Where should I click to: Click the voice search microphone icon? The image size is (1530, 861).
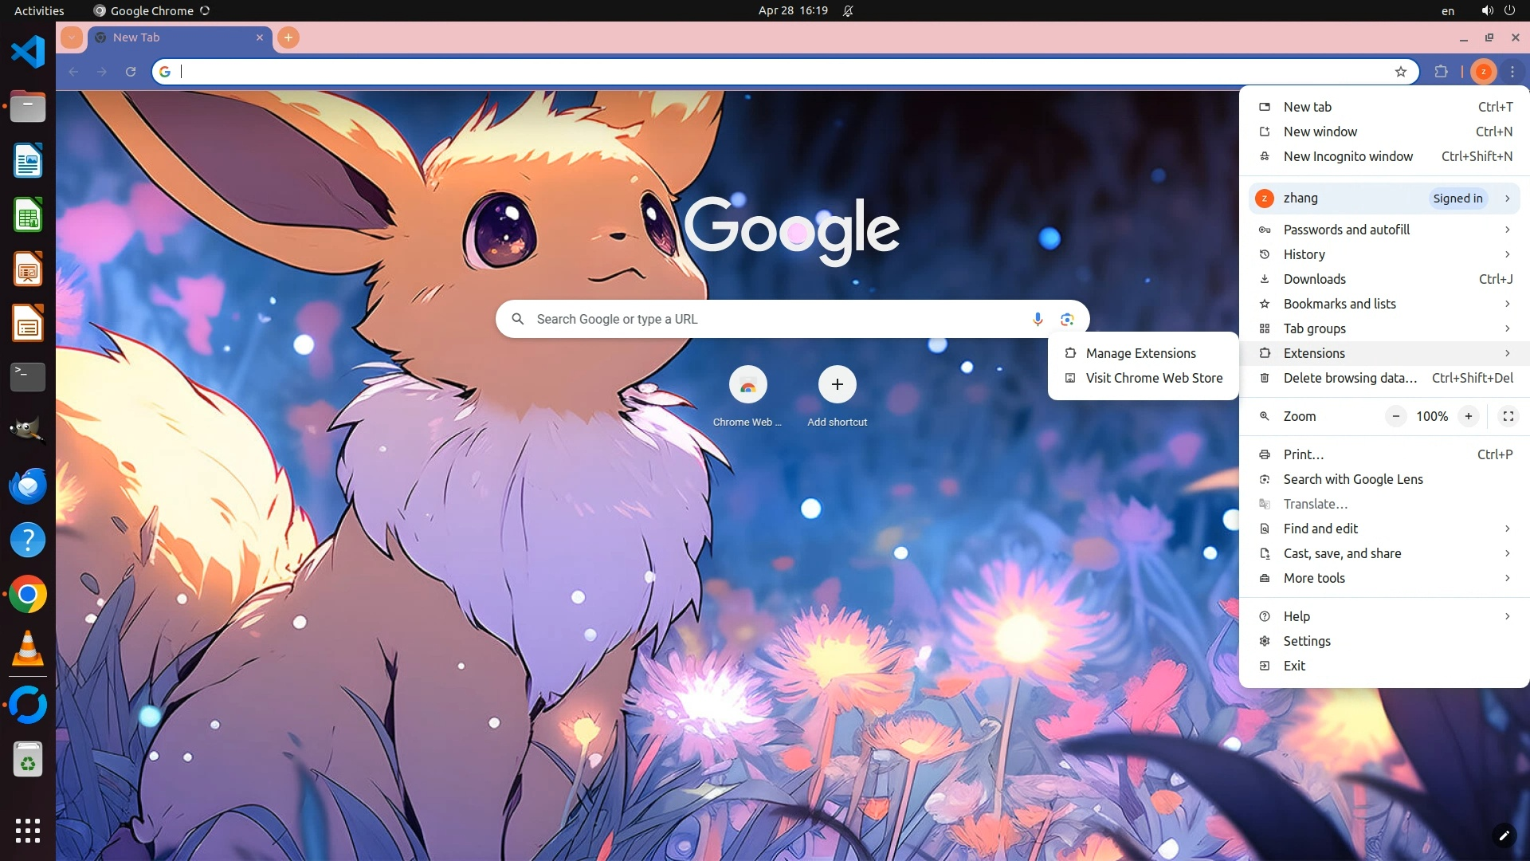1037,319
